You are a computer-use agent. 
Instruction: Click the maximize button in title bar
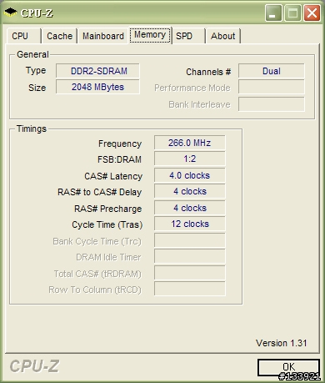292,13
